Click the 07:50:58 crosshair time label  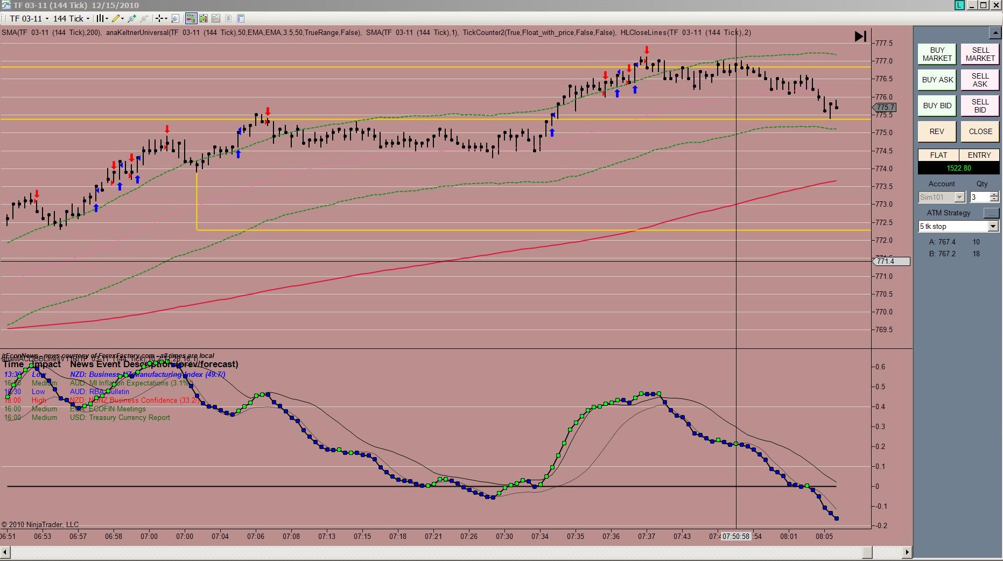(x=736, y=536)
